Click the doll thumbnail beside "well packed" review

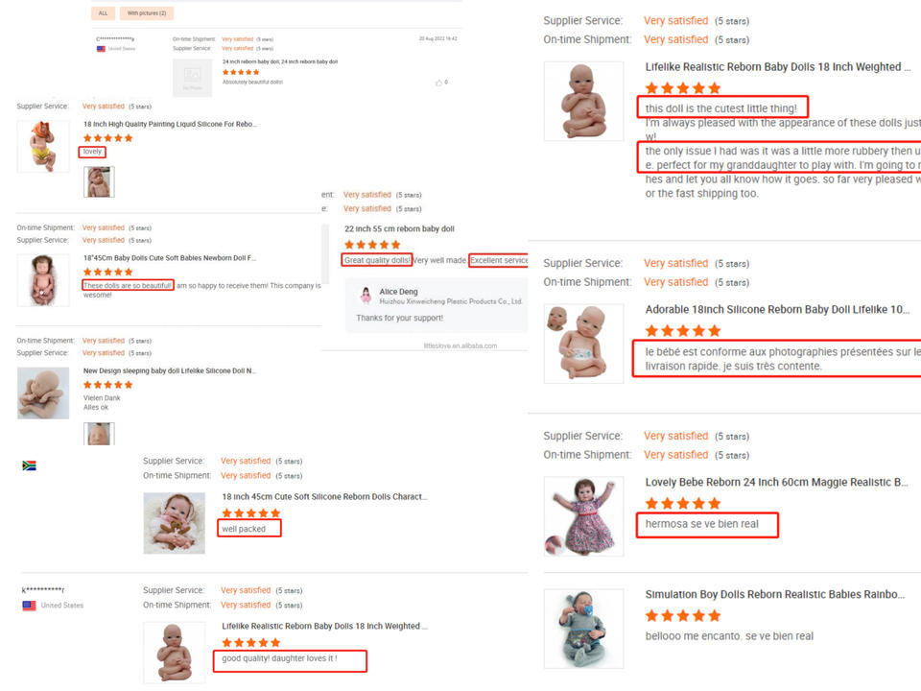(x=175, y=523)
